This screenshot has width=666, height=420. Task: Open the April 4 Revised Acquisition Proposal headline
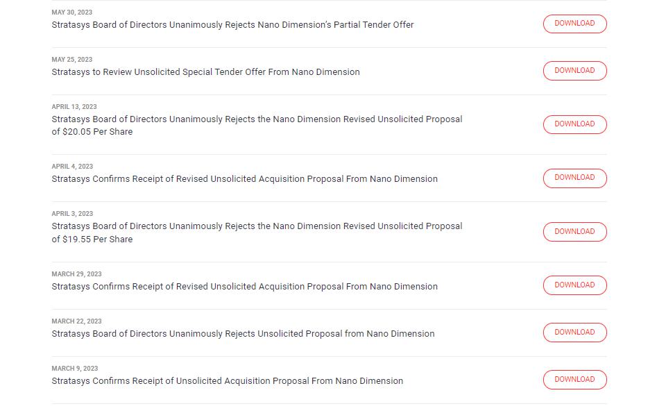(244, 179)
